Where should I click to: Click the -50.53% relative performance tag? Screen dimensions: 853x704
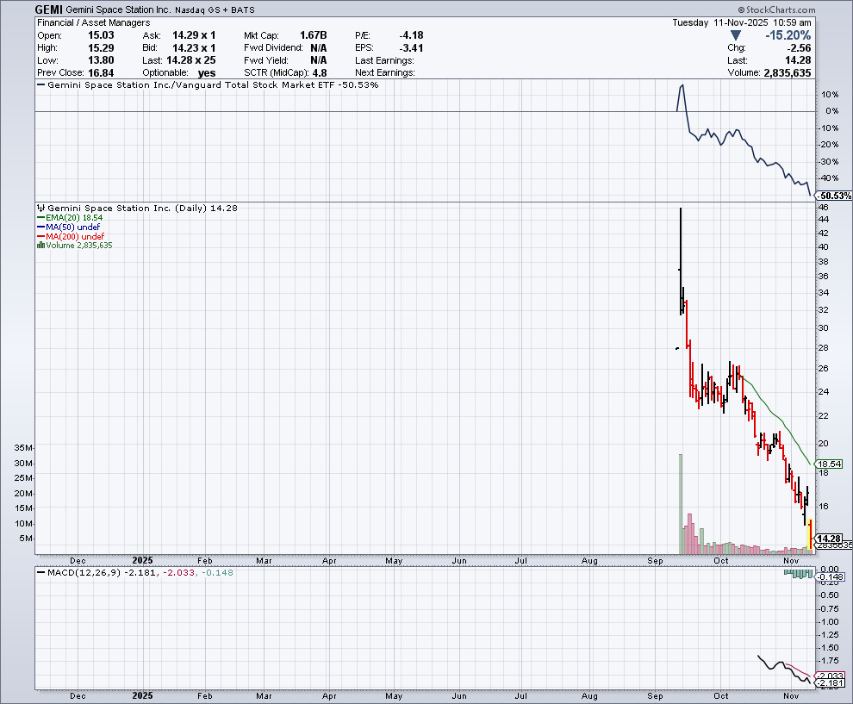pos(834,196)
